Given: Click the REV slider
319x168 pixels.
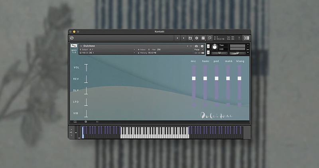Looking at the screenshot, I should coord(86,79).
